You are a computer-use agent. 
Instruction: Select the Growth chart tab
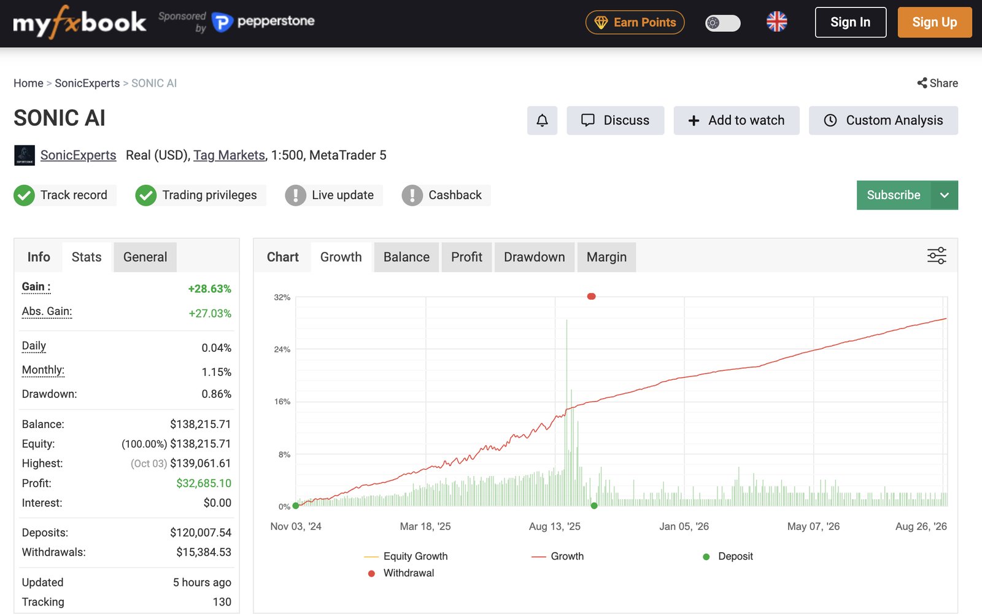pyautogui.click(x=341, y=257)
